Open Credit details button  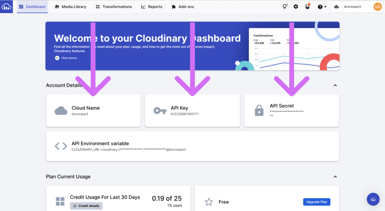pyautogui.click(x=86, y=206)
